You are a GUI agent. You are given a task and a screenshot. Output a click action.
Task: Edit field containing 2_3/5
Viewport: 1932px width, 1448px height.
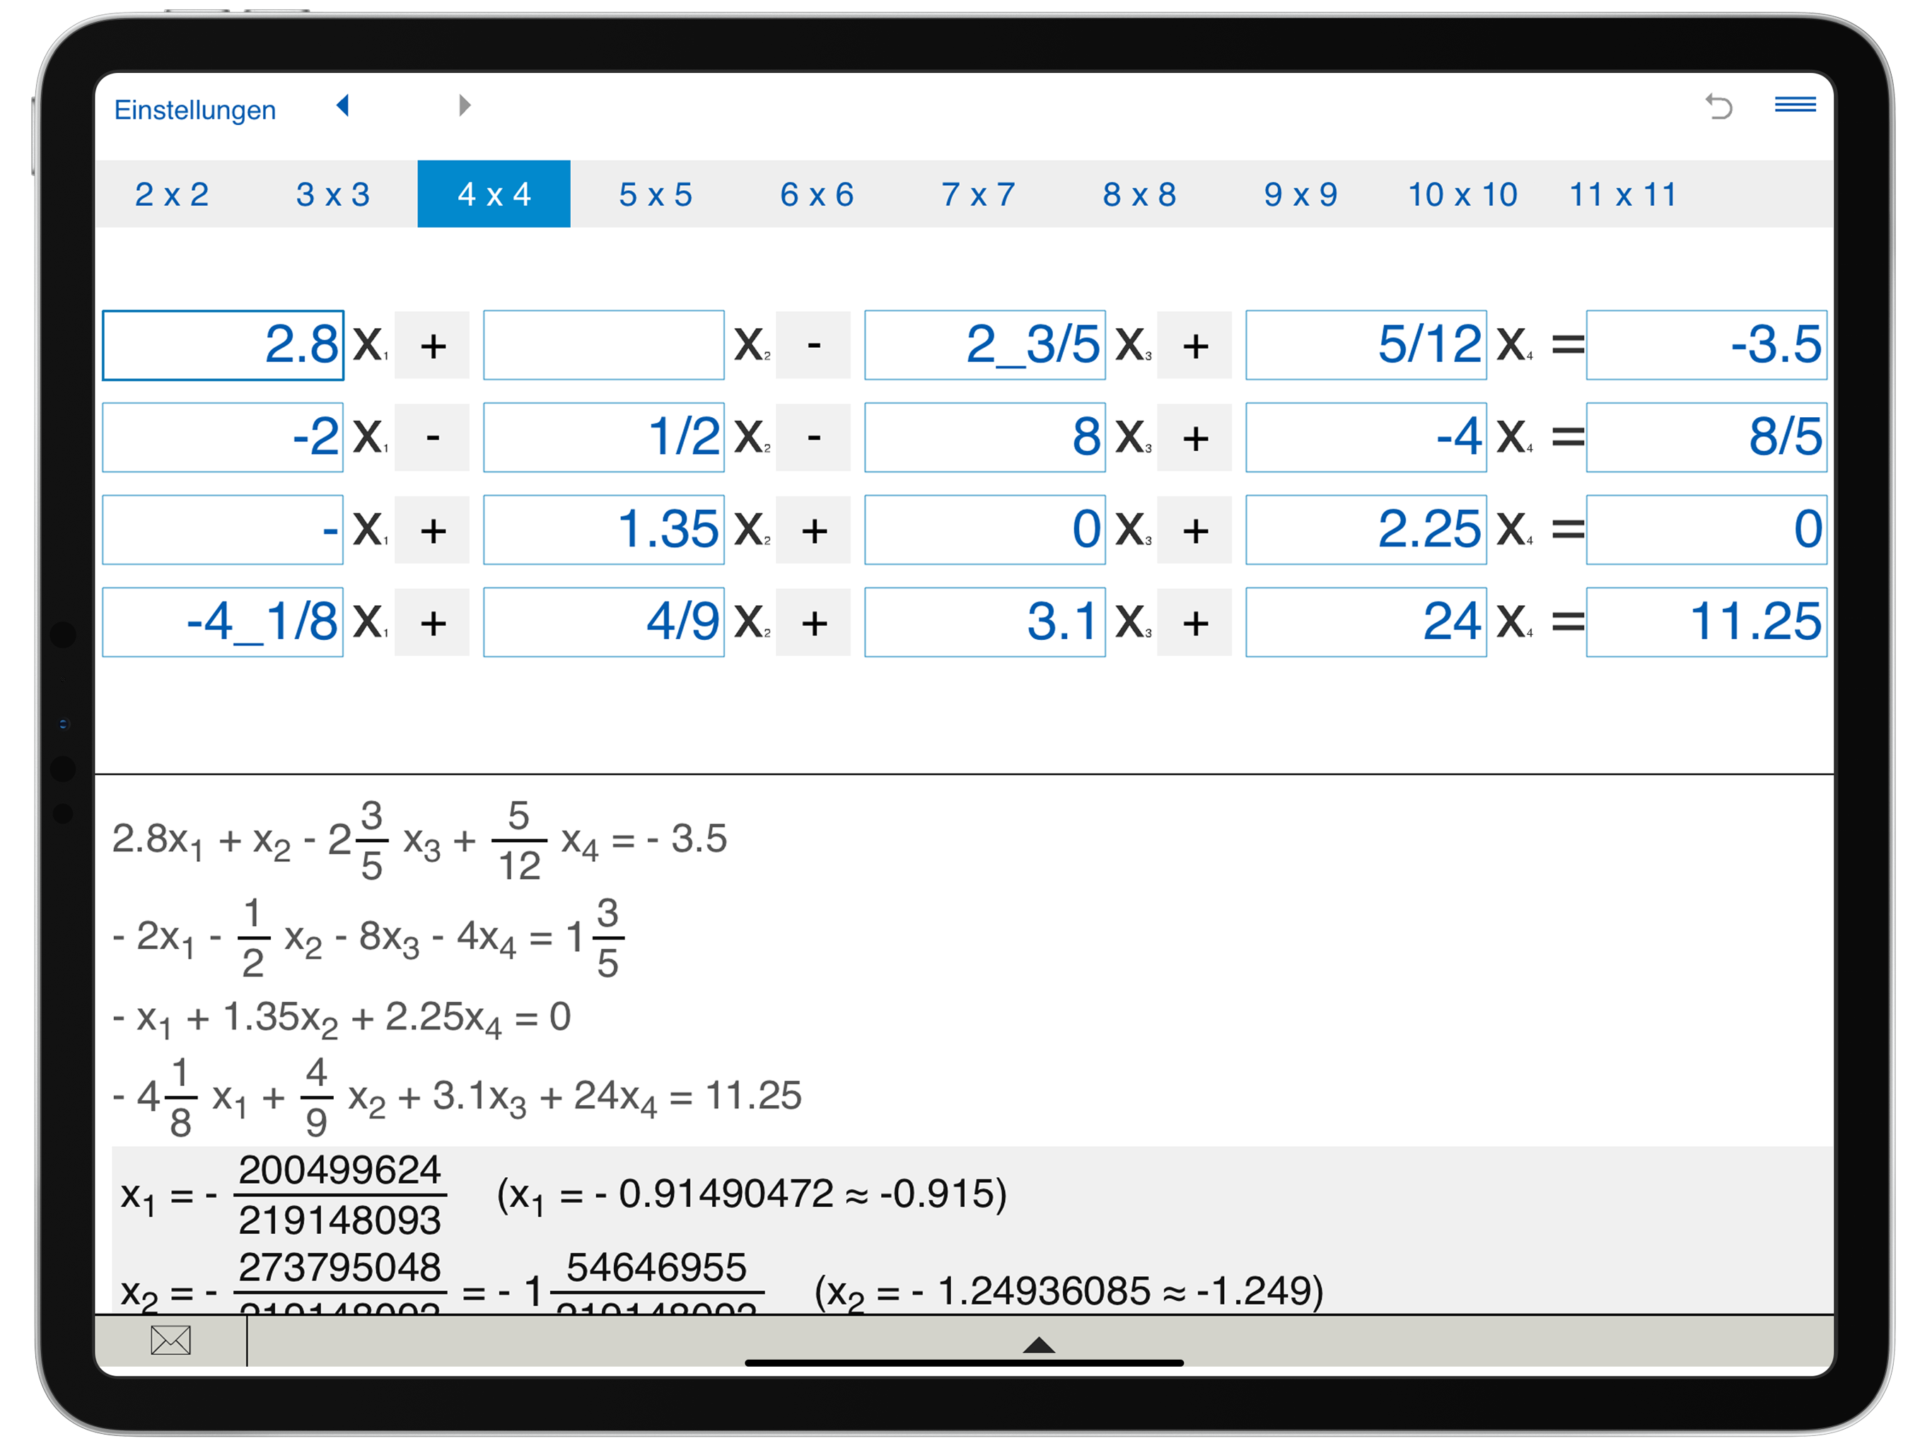pyautogui.click(x=985, y=345)
